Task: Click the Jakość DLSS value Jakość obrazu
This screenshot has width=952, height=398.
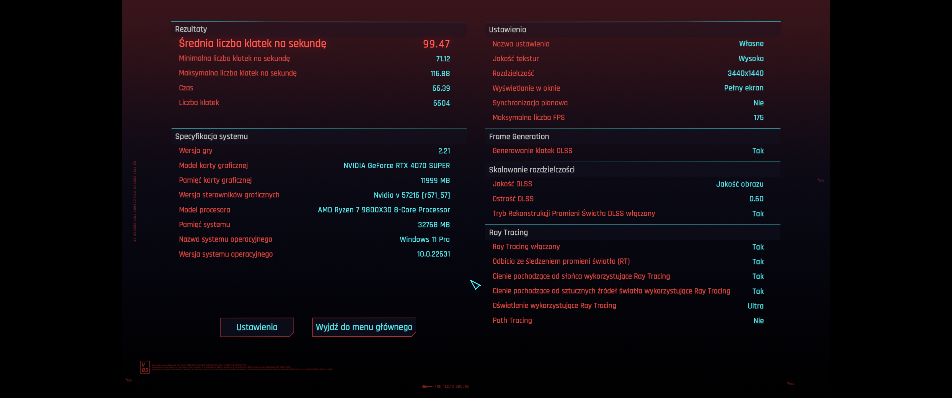Action: [739, 184]
